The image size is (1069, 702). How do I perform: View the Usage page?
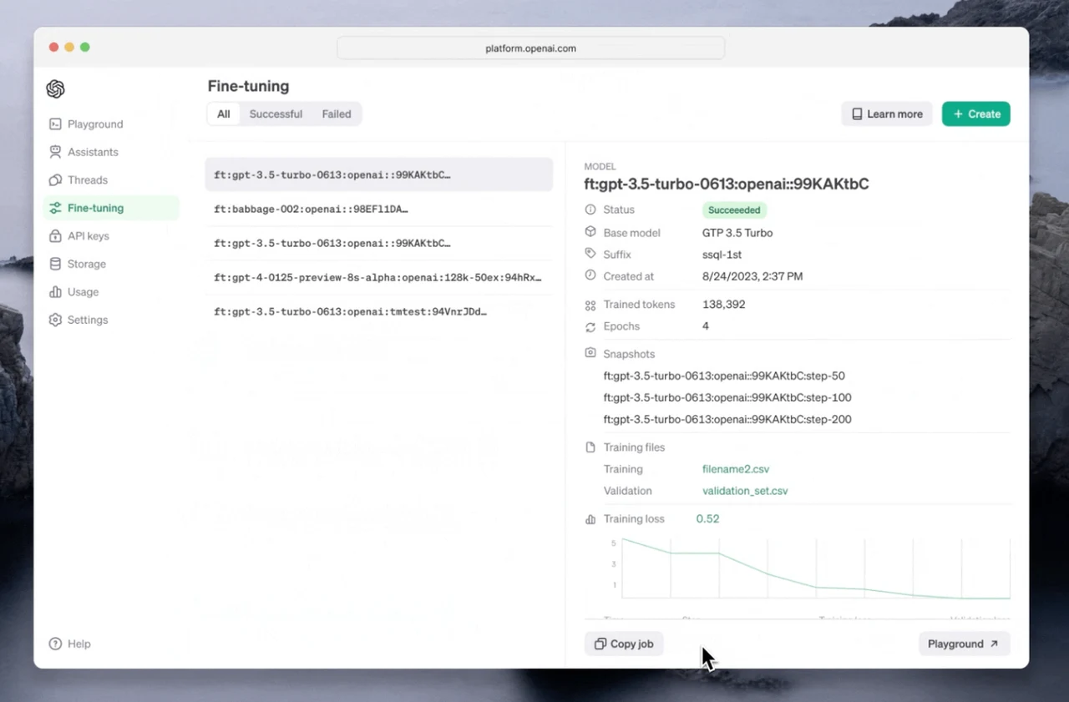pos(83,291)
